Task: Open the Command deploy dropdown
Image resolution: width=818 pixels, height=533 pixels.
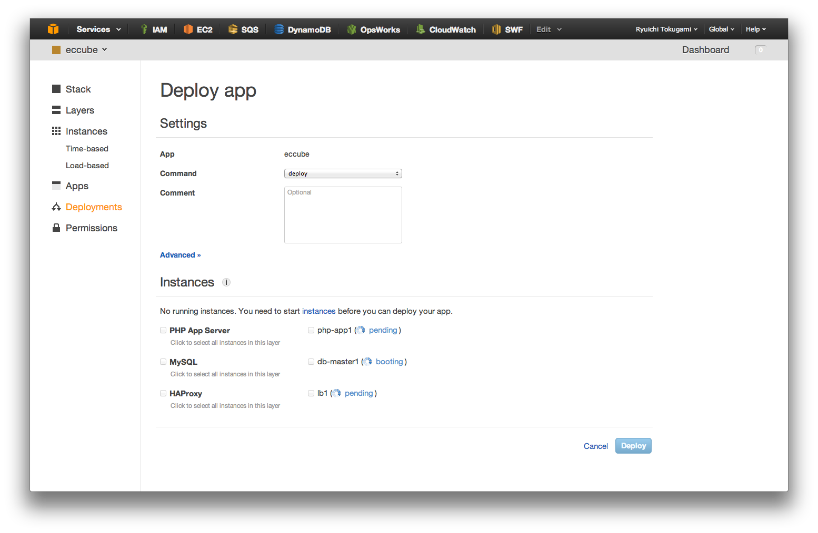Action: click(343, 173)
